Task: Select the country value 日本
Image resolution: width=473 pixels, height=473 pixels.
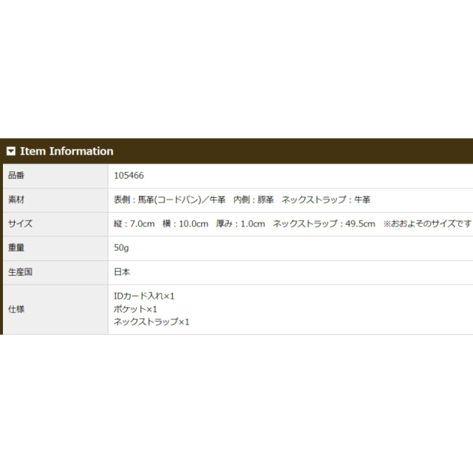Action: point(122,272)
